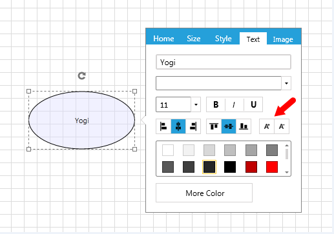Click the rotate handle above the ellipse
The width and height of the screenshot is (334, 234).
click(81, 75)
